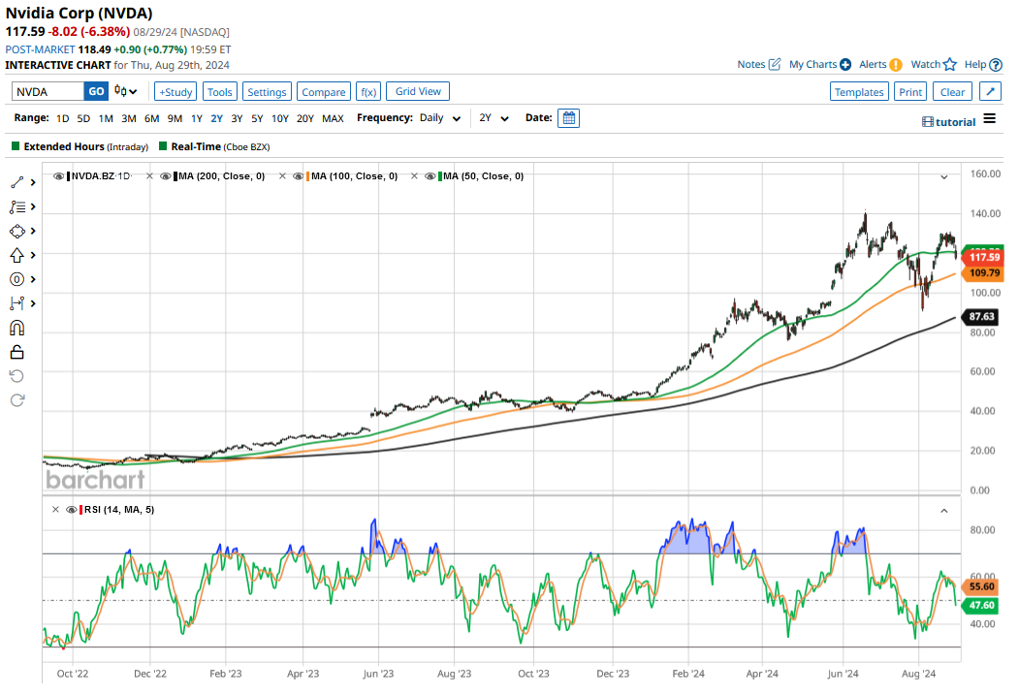Open the Templates button
1018x694 pixels.
point(859,92)
